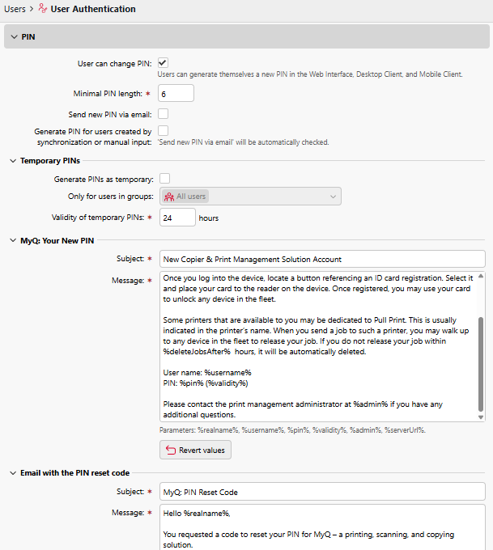Image resolution: width=493 pixels, height=550 pixels.
Task: Click inside the New PIN Message text area
Action: pyautogui.click(x=316, y=346)
